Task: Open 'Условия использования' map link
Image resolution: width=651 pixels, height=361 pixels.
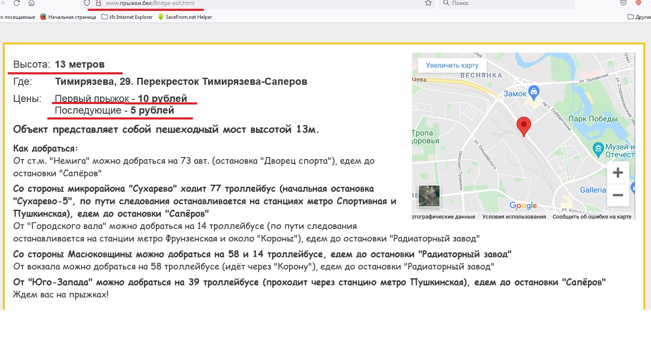Action: point(514,216)
